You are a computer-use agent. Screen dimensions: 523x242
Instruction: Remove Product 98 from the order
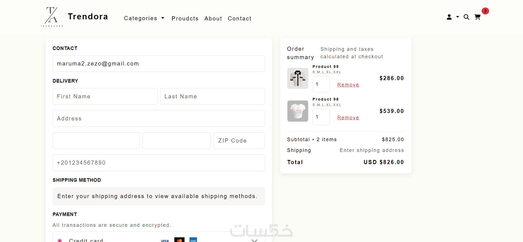[x=348, y=118]
